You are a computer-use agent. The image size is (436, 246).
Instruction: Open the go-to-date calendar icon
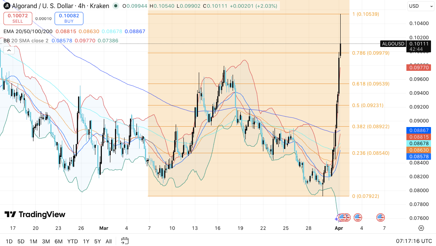[x=125, y=241]
